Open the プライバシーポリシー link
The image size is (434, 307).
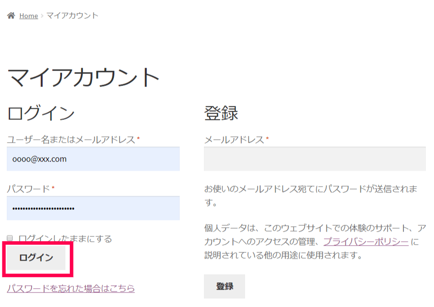366,242
